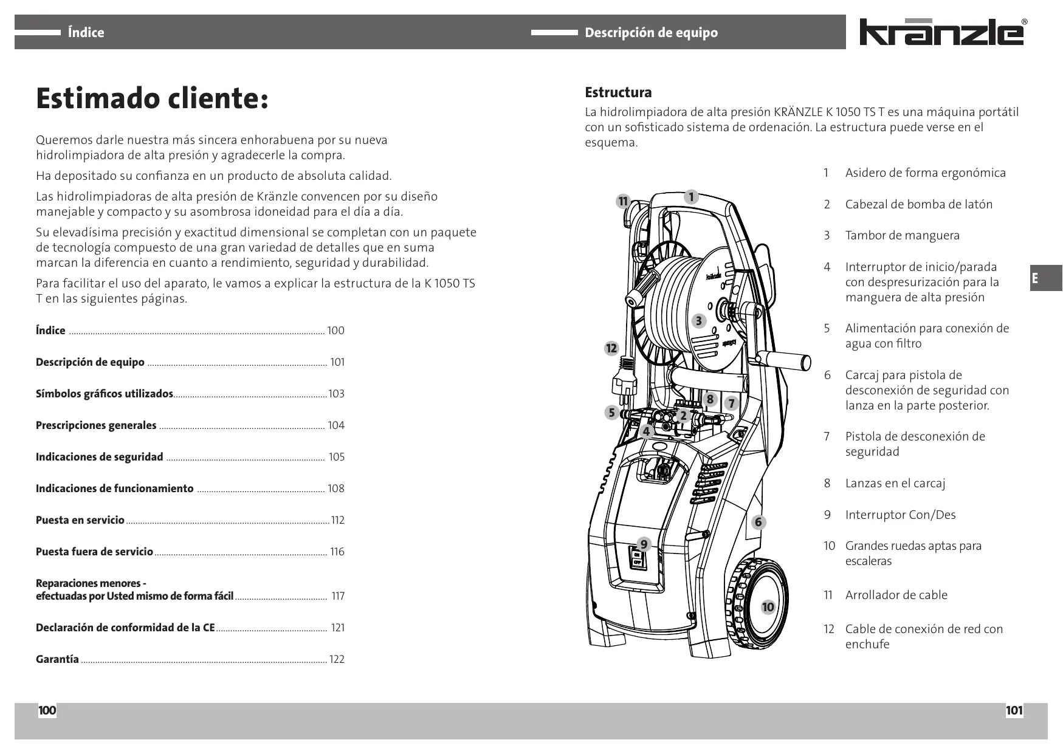1063x754 pixels.
Task: Click page number 100 in the footer
Action: click(x=47, y=711)
